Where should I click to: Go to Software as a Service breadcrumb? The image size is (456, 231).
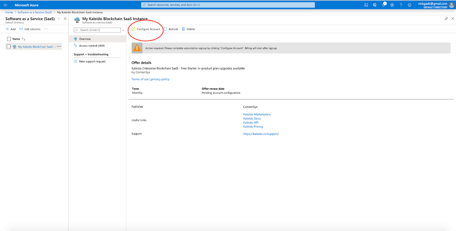(35, 12)
